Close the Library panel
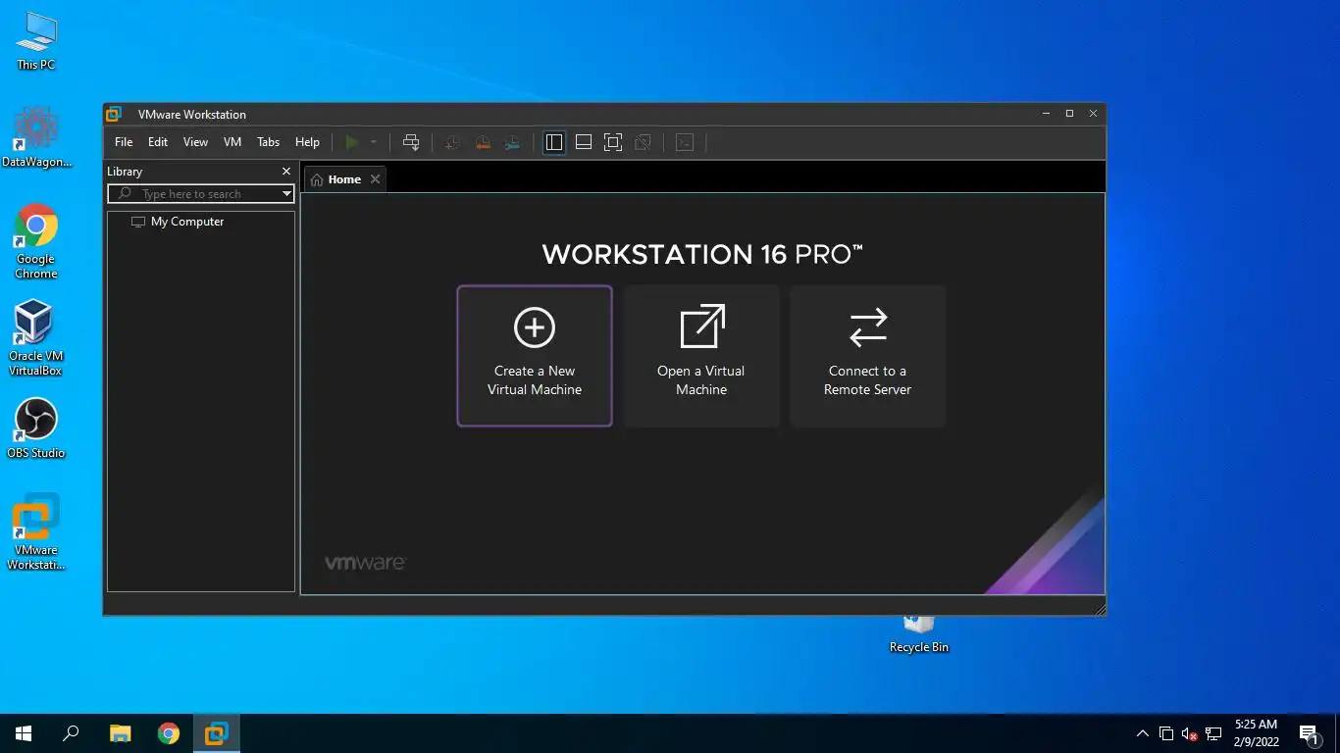 click(x=286, y=172)
